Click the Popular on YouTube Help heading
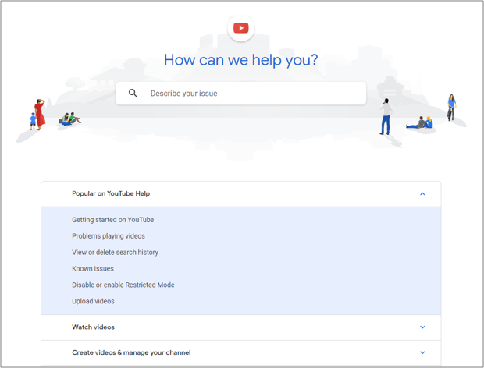 [x=111, y=193]
